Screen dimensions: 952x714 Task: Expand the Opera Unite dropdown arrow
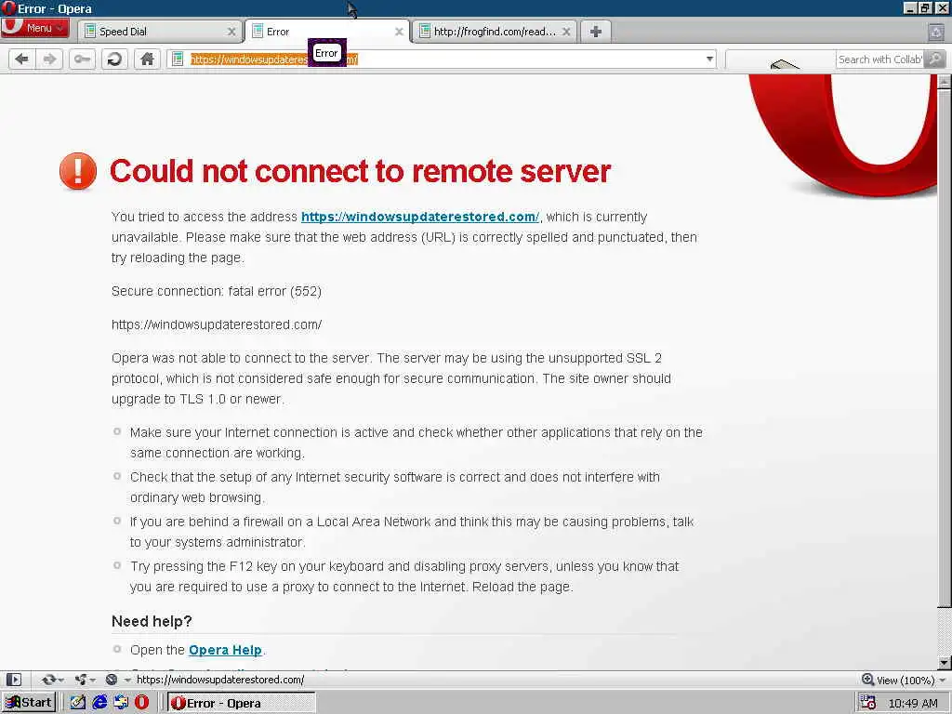click(x=92, y=680)
